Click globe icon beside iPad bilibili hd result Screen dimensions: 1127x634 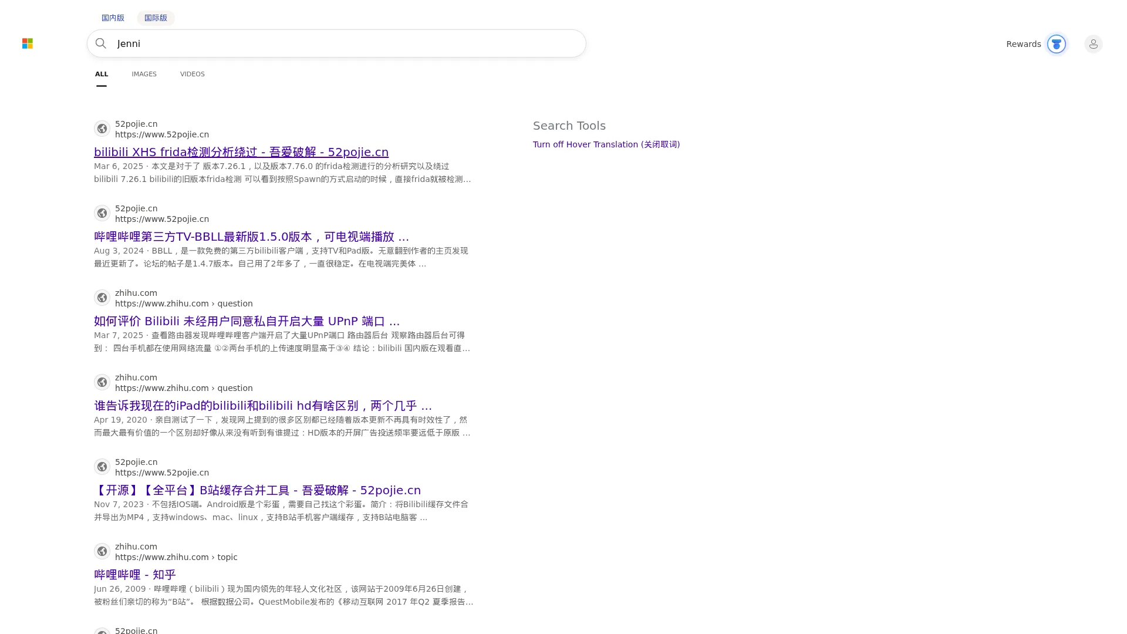click(x=102, y=382)
